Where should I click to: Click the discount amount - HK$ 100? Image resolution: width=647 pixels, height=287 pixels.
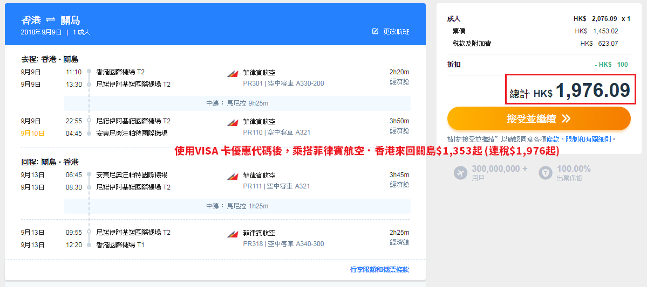pos(611,65)
